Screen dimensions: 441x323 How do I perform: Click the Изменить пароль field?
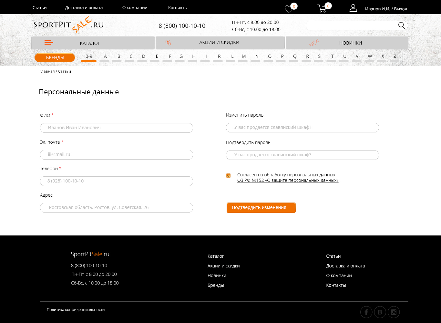303,128
